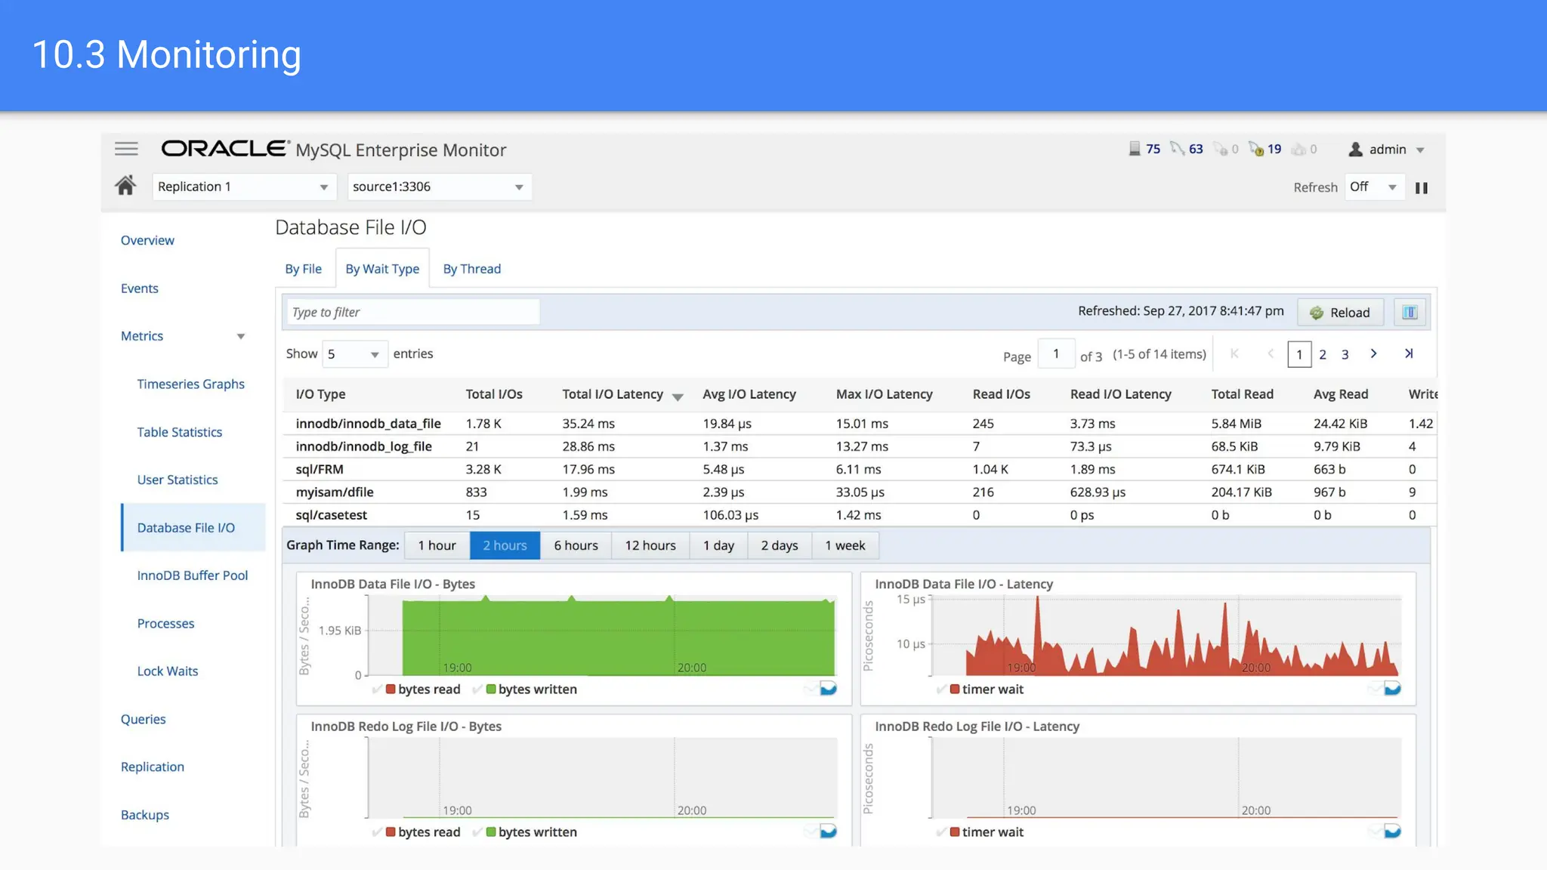Screen dimensions: 1547x870
Task: Click the sql/casetest row
Action: (x=860, y=514)
